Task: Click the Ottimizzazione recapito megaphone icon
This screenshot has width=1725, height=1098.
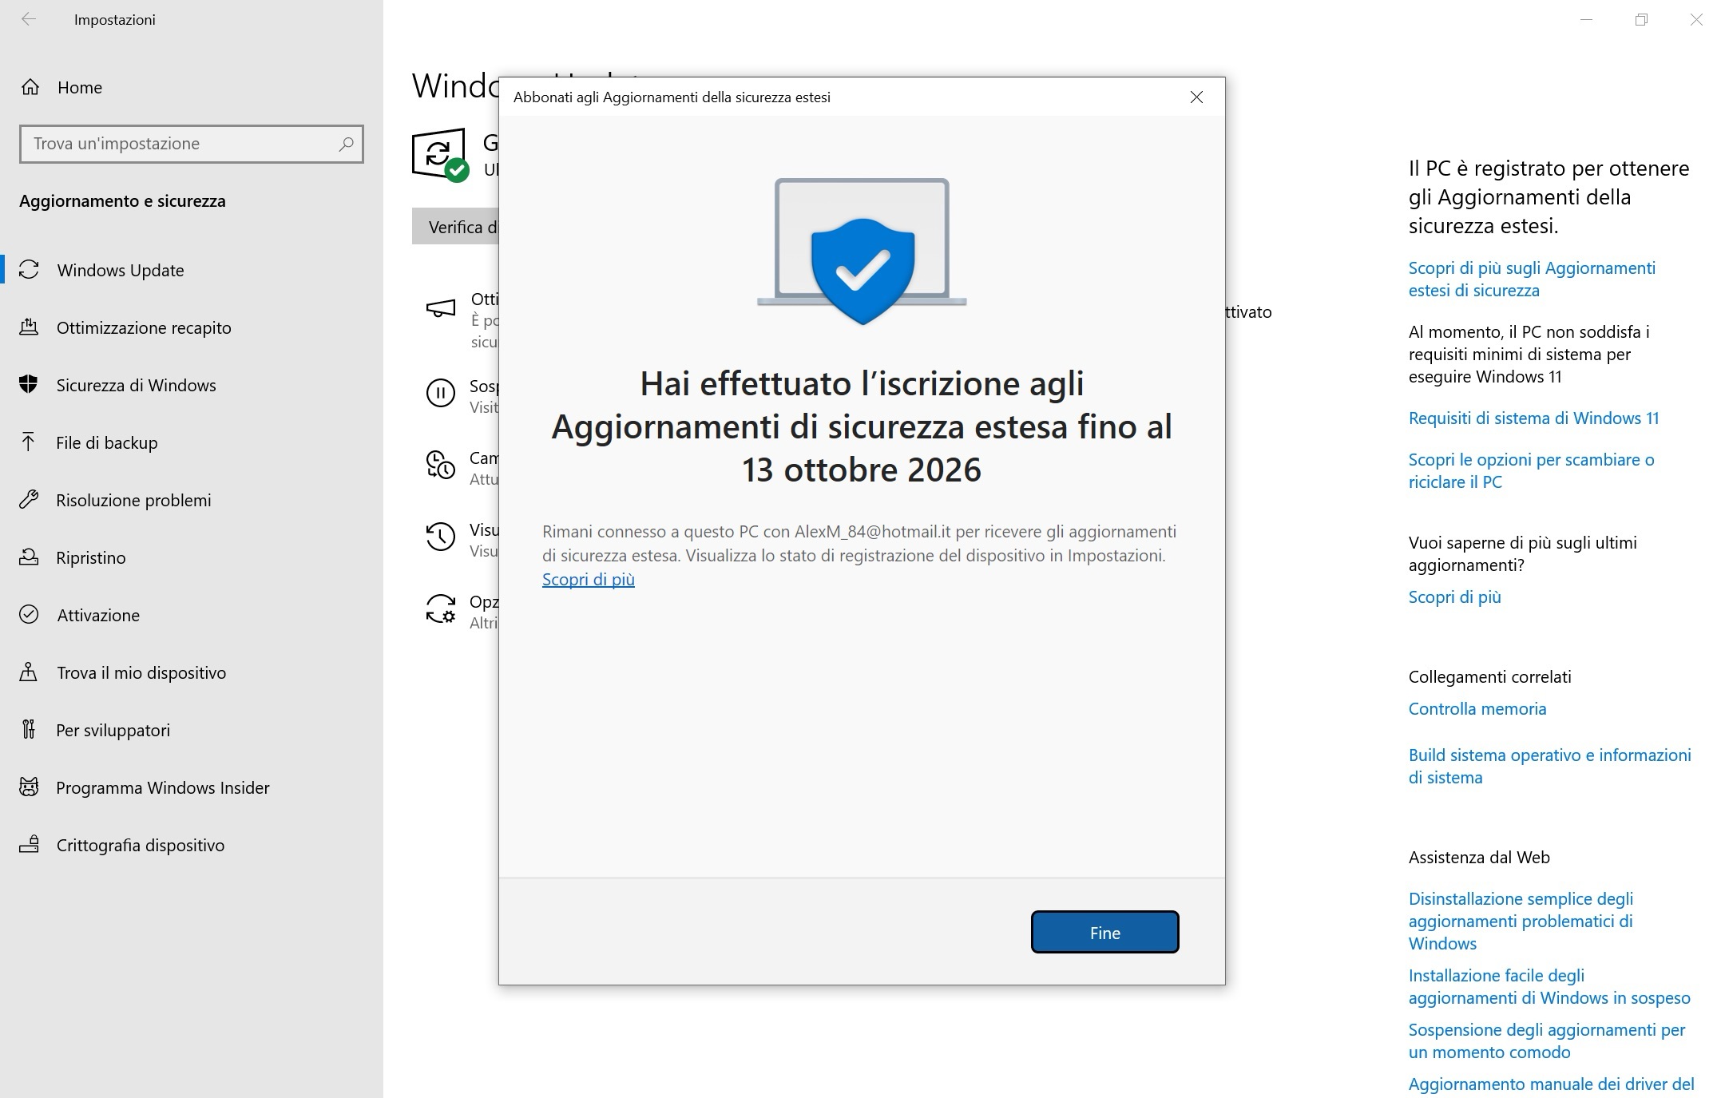Action: coord(30,327)
